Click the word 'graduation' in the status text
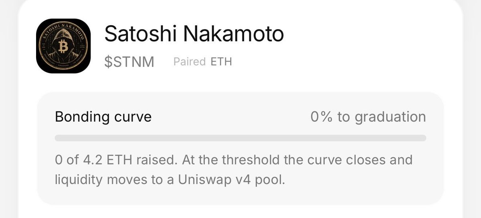This screenshot has height=218, width=481. pos(390,118)
